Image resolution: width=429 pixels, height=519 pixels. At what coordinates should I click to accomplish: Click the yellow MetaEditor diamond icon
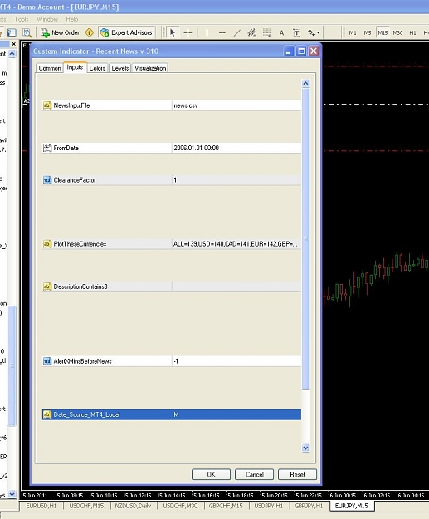point(89,32)
